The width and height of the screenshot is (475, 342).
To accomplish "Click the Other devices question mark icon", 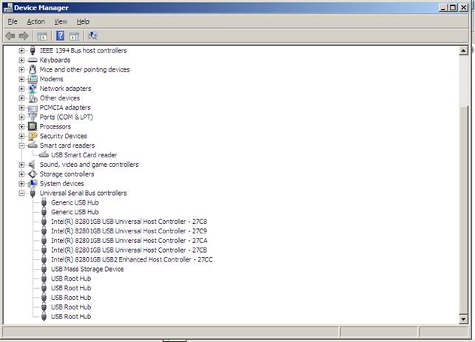I will click(33, 98).
